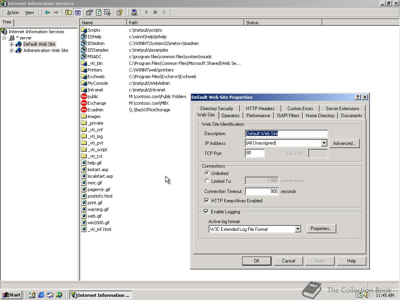Viewport: 400px width, 300px height.
Task: Switch to the ISAPI Filters tab
Action: pos(288,116)
